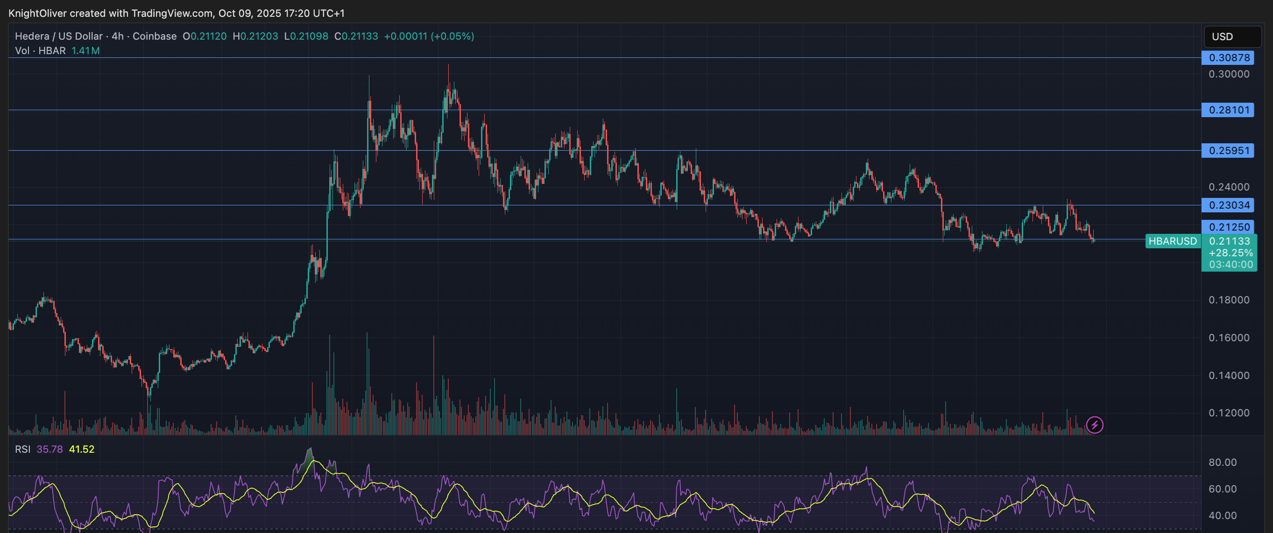Select the 0.30878 horizontal line label
The width and height of the screenshot is (1273, 533).
(x=1228, y=58)
